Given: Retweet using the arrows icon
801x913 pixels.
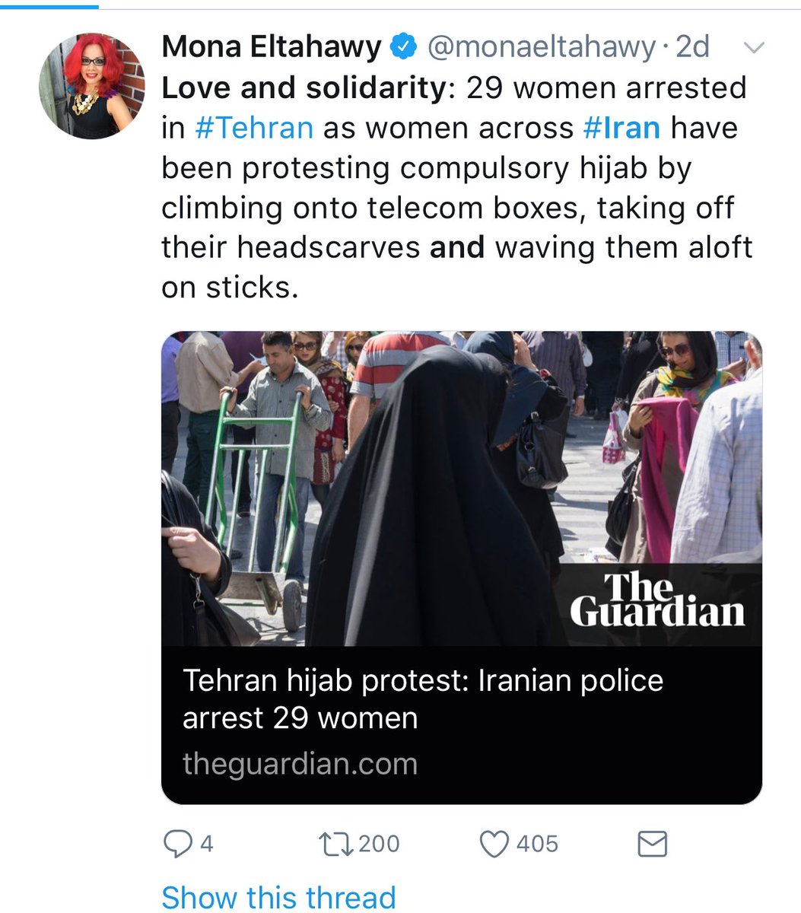Looking at the screenshot, I should tap(335, 844).
